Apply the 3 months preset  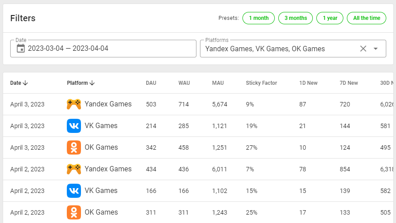click(x=296, y=18)
